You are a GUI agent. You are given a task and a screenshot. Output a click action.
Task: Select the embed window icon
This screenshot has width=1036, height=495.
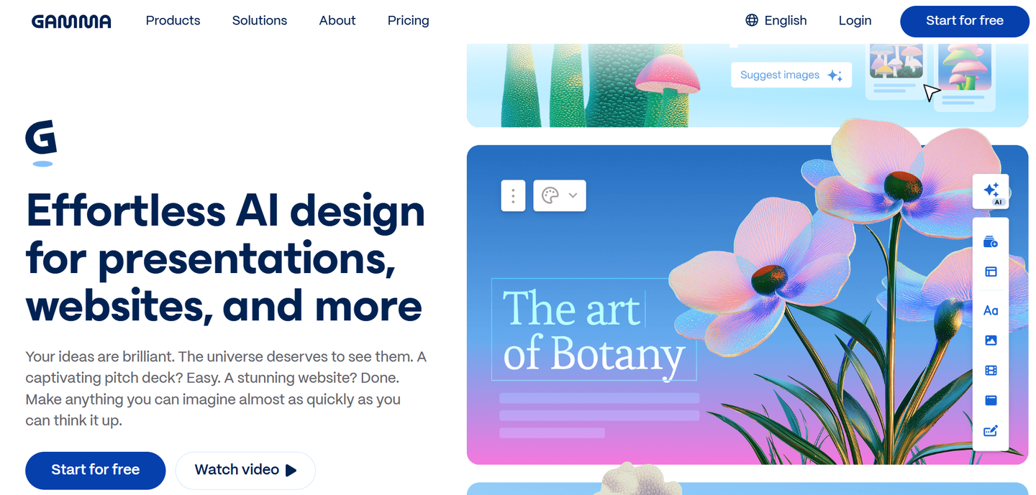pyautogui.click(x=991, y=400)
